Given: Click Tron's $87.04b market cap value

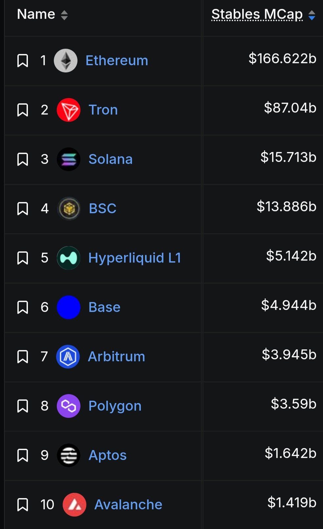Looking at the screenshot, I should [290, 108].
